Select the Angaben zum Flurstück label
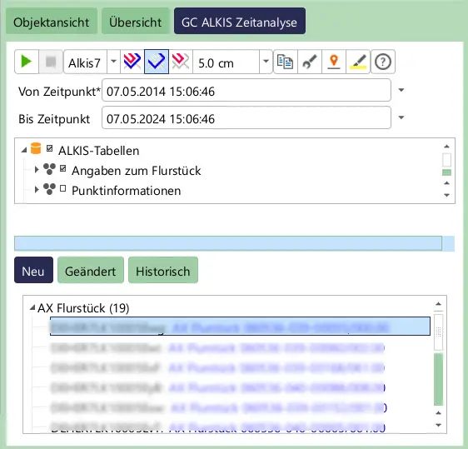This screenshot has height=449, width=468. pyautogui.click(x=137, y=171)
